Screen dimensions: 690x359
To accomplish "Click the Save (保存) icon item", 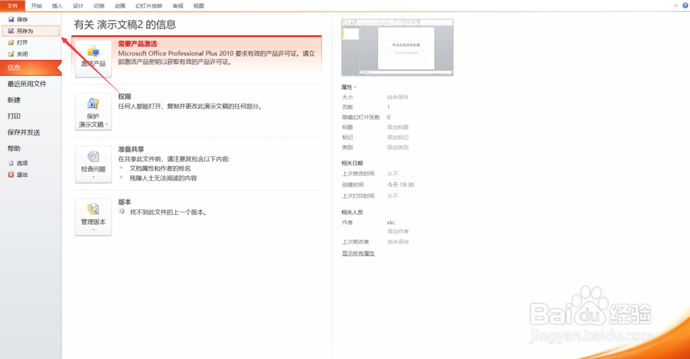I will pos(18,19).
